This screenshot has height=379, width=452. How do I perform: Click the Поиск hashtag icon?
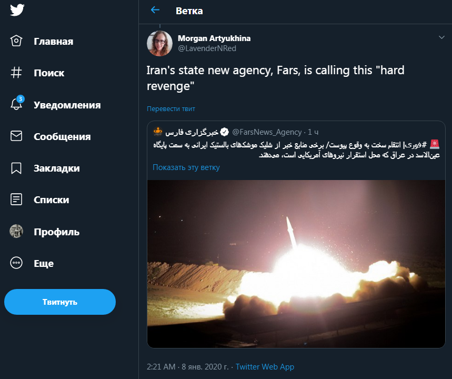click(16, 73)
